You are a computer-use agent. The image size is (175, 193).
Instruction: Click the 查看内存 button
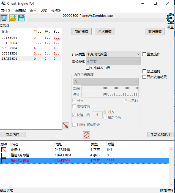[13, 135]
